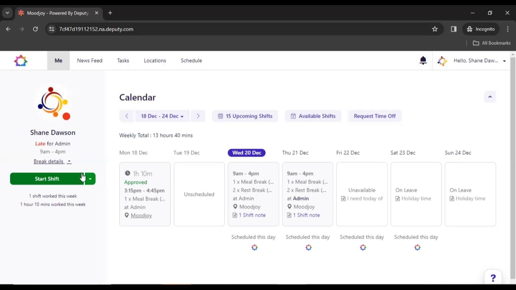Go to the next week
This screenshot has height=290, width=516.
click(x=198, y=116)
